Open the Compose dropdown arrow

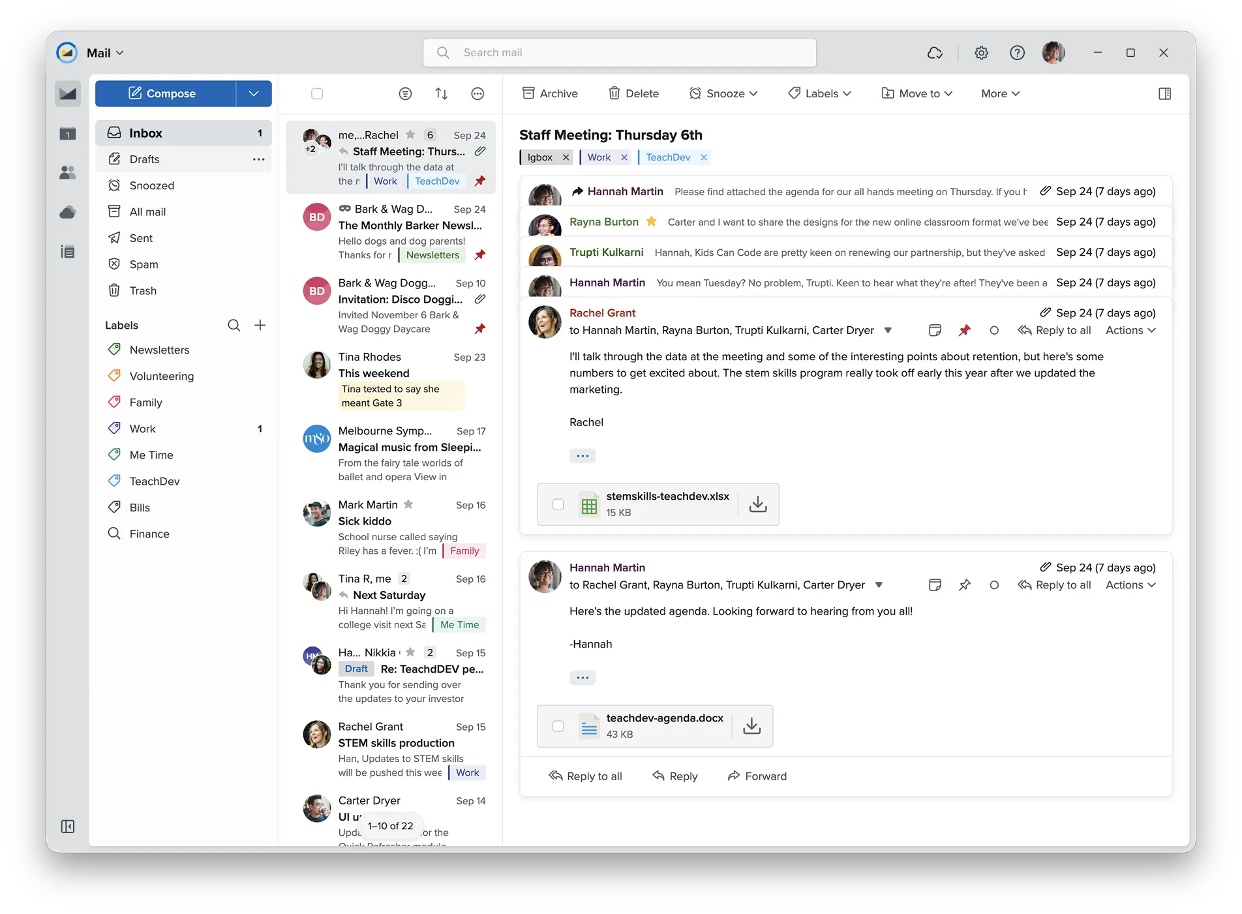(254, 94)
